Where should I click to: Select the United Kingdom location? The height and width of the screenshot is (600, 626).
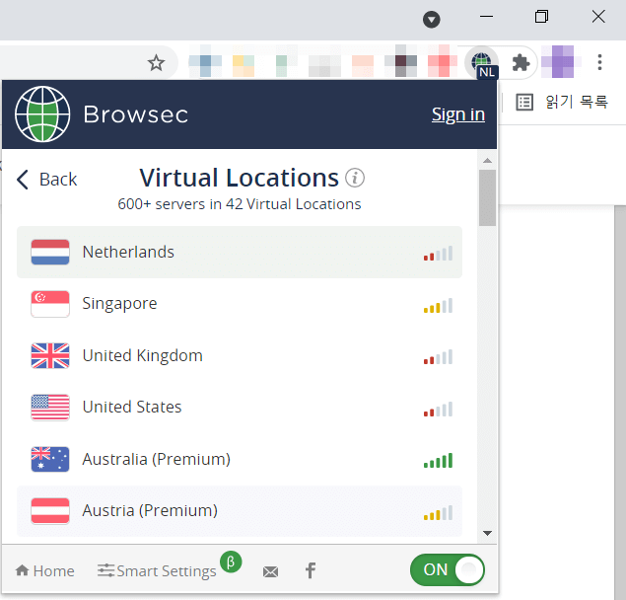(x=240, y=355)
